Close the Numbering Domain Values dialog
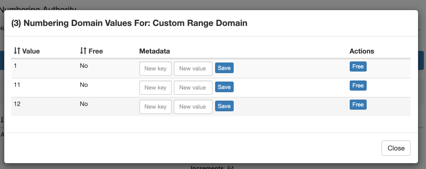Screen dimensions: 426x169 click(x=396, y=148)
